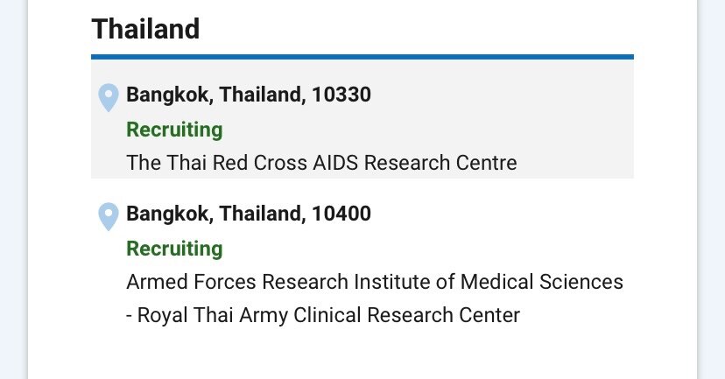Click Recruiting status under the 10330 location
This screenshot has height=379, width=725.
pyautogui.click(x=175, y=130)
